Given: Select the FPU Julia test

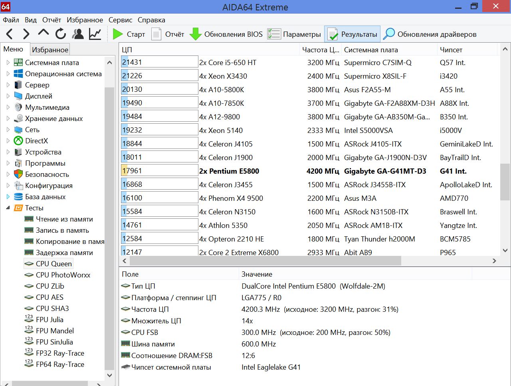Looking at the screenshot, I should click(44, 320).
